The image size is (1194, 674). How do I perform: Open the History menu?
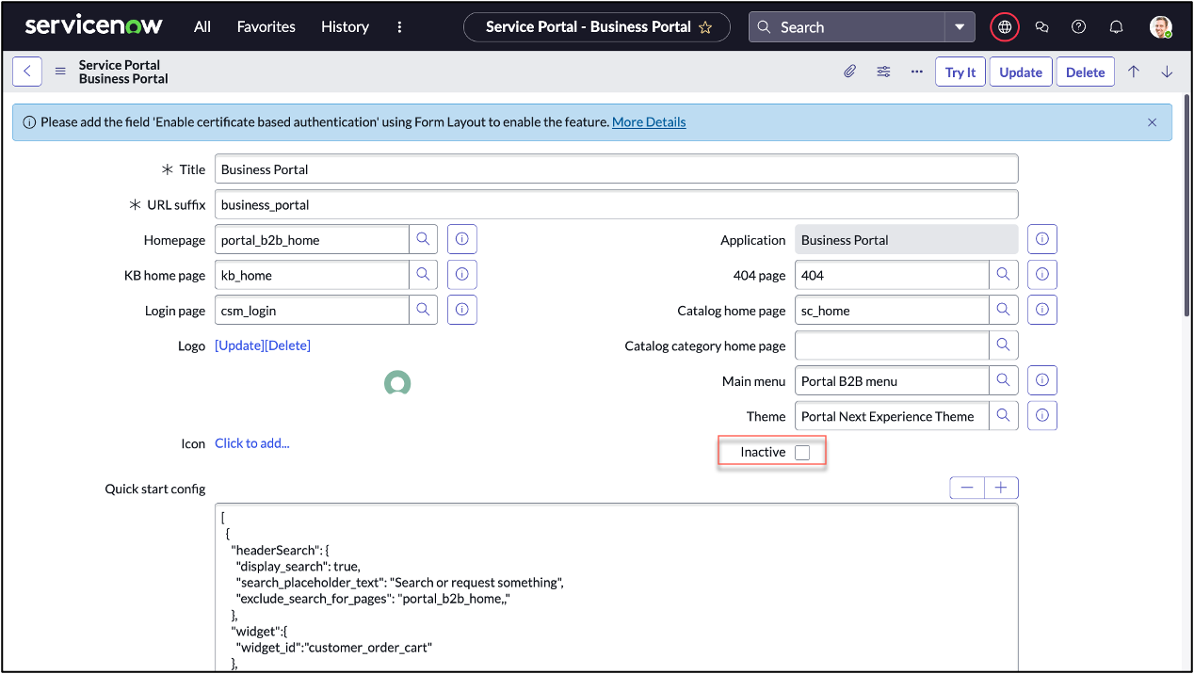coord(345,26)
